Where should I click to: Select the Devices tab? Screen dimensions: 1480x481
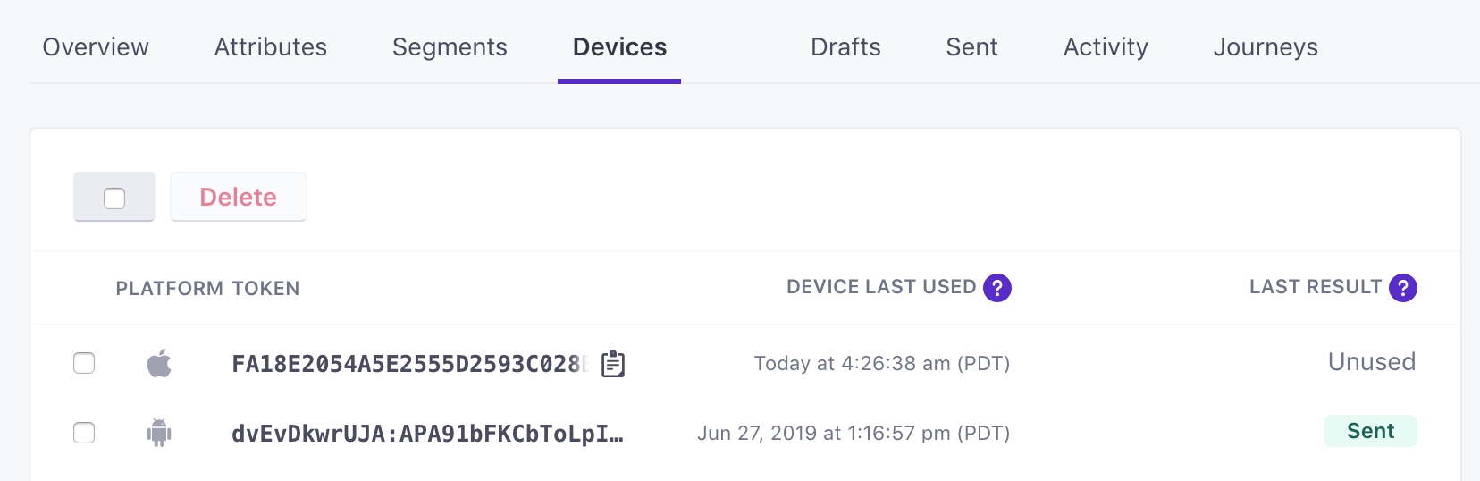point(619,47)
